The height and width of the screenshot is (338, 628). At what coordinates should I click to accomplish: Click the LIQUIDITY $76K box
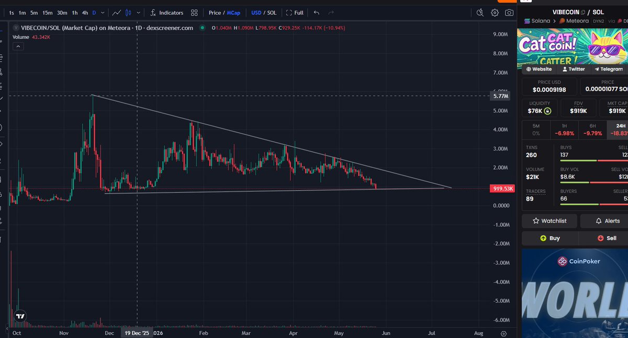[539, 108]
